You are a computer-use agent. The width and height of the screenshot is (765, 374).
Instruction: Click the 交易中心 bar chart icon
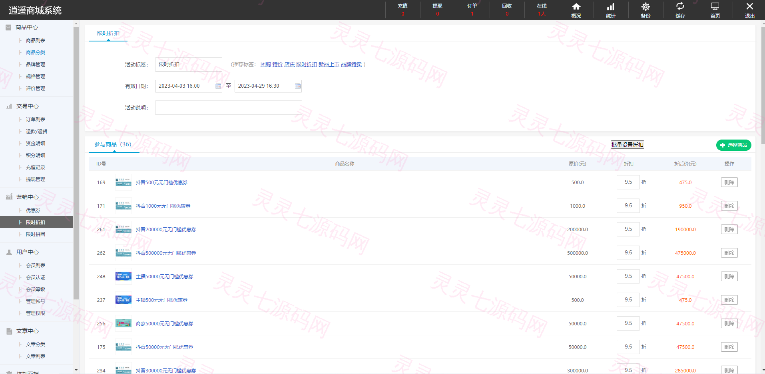[9, 106]
